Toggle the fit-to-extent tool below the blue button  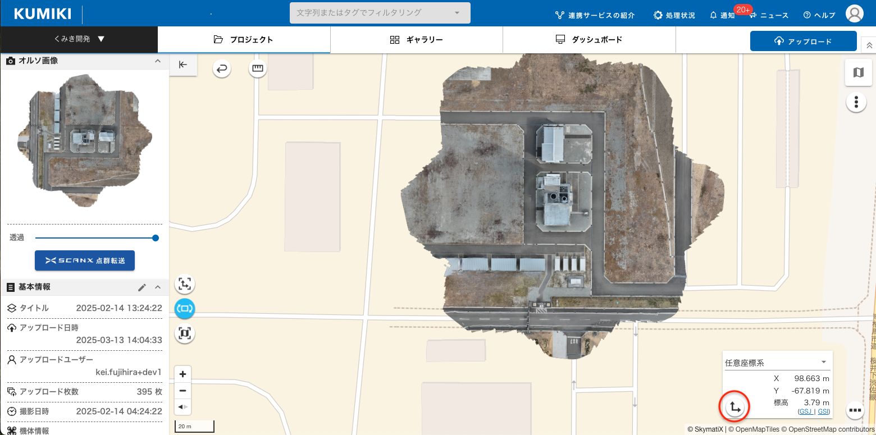point(185,334)
